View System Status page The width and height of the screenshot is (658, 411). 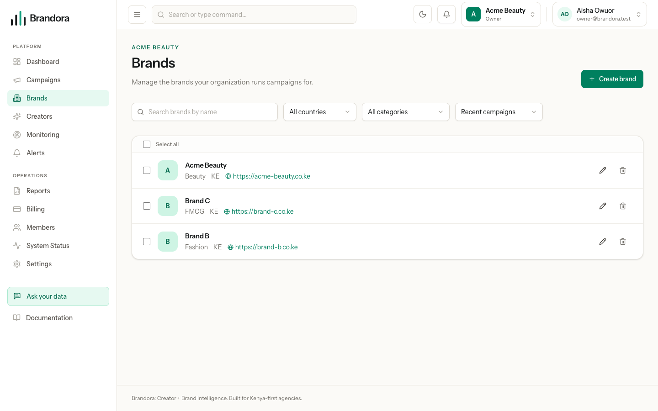[x=58, y=246]
